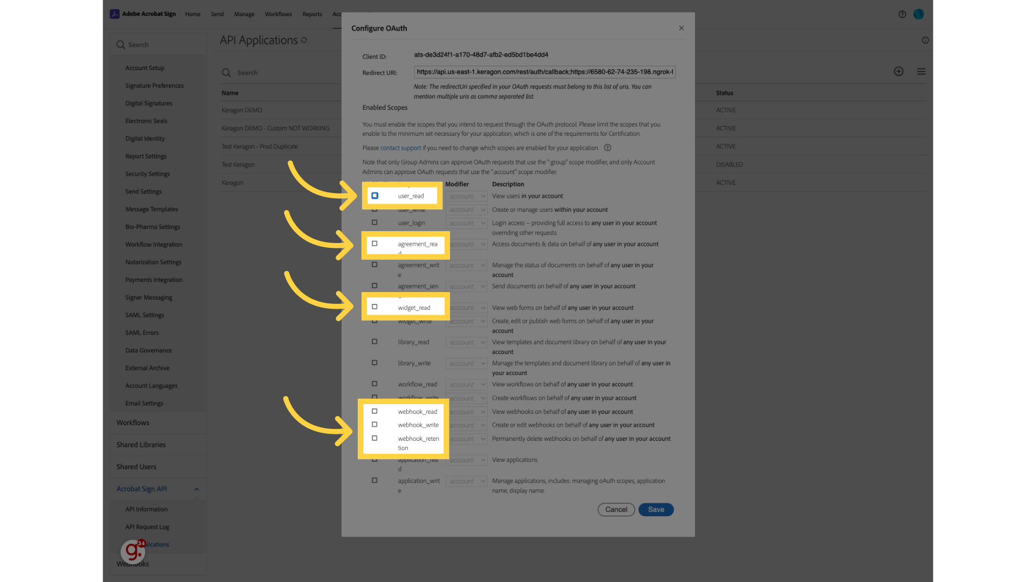The width and height of the screenshot is (1036, 582).
Task: Check the library_read scope
Action: coord(374,341)
